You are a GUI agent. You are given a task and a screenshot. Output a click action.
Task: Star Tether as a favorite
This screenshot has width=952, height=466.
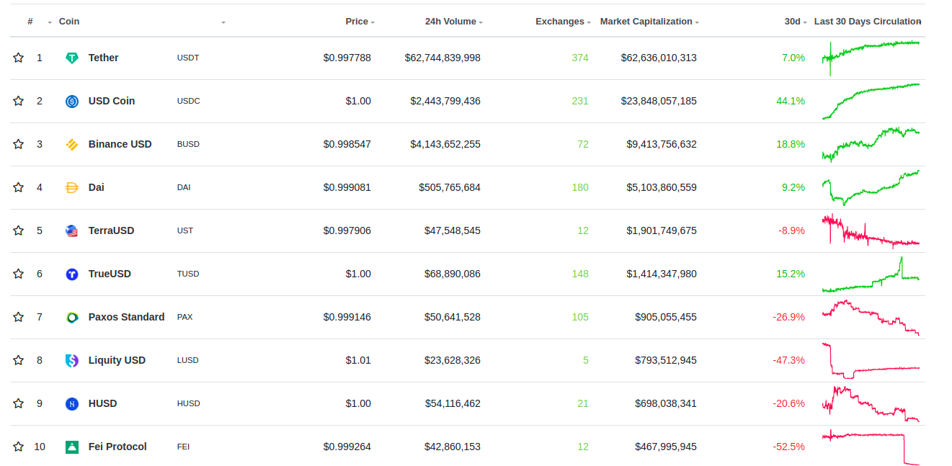pos(19,58)
